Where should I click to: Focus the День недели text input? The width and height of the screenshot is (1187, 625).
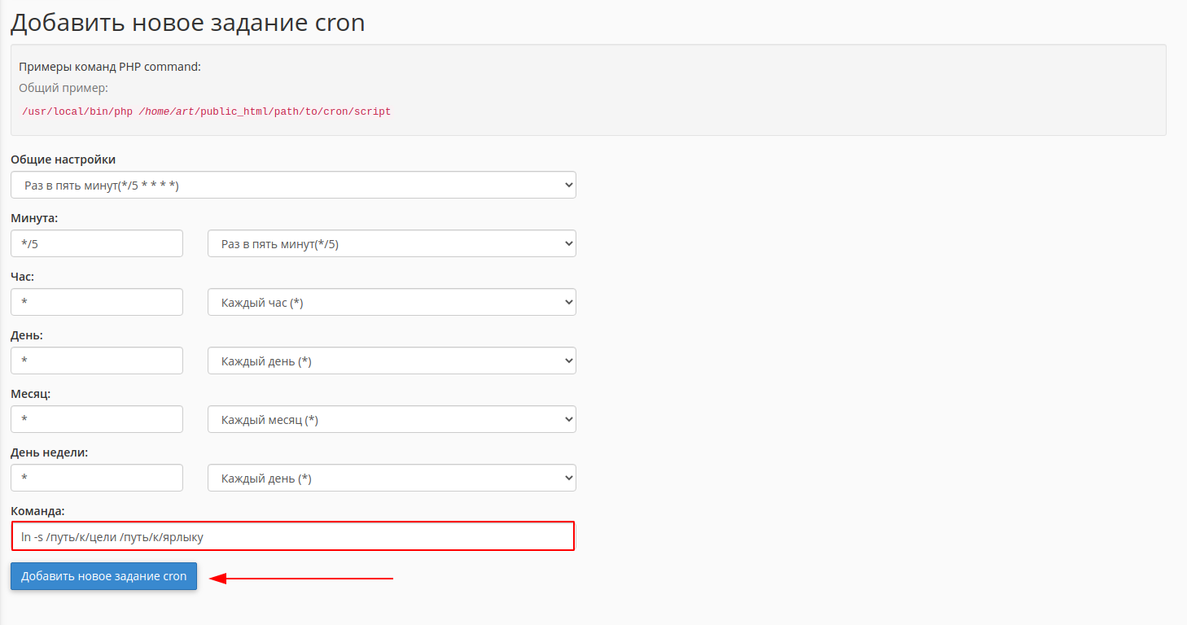coord(97,479)
